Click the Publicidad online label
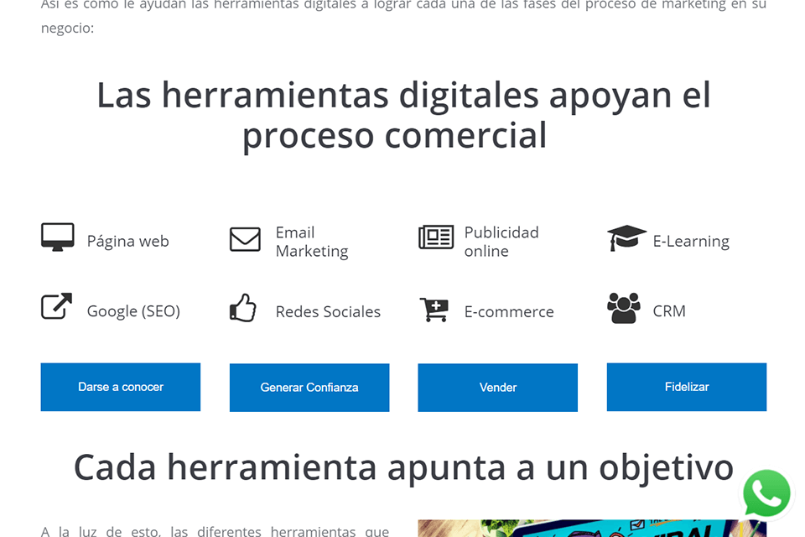Viewport: 805px width, 537px height. point(501,242)
